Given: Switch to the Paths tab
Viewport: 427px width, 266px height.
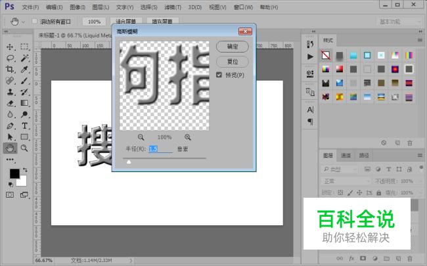Looking at the screenshot, I should [364, 155].
